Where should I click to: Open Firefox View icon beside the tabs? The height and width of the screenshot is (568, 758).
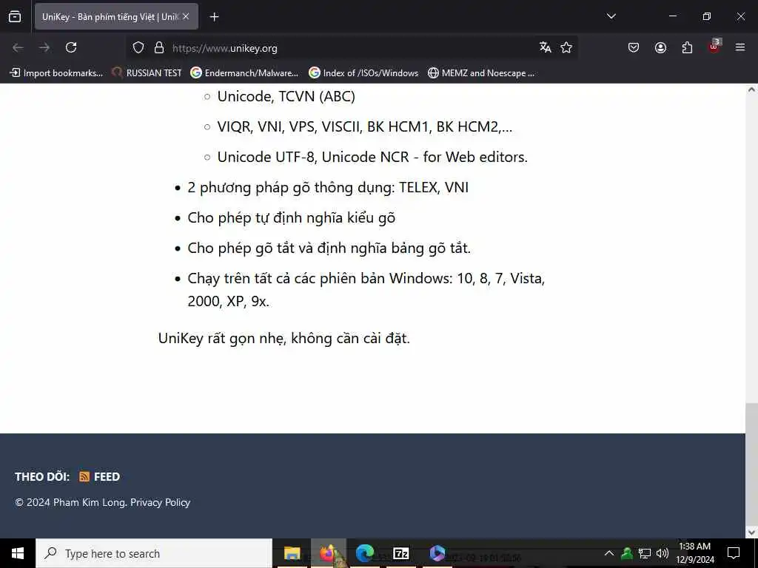pyautogui.click(x=15, y=16)
